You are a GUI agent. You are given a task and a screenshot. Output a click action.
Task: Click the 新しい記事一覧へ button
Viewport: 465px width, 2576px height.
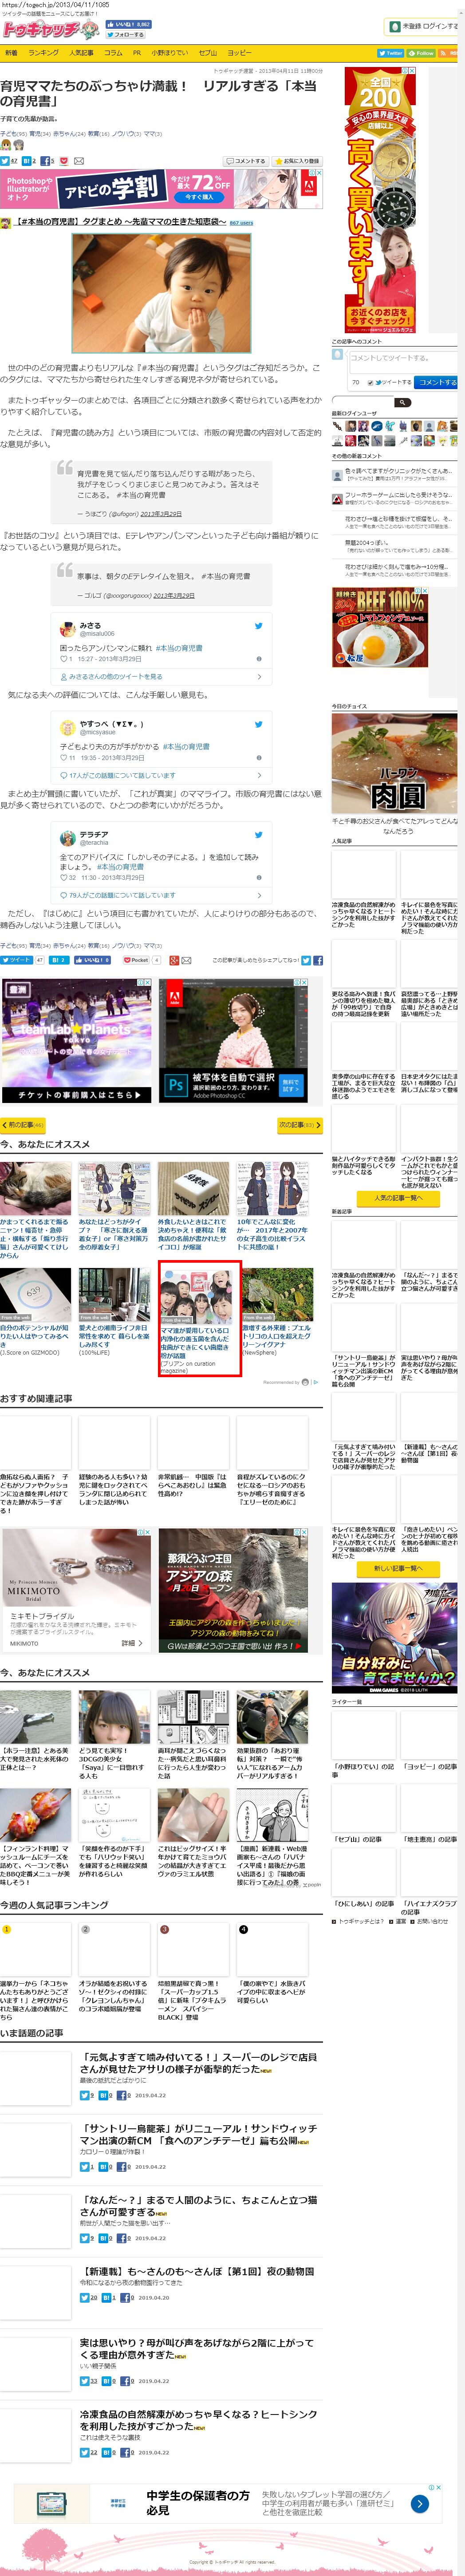tap(397, 1569)
